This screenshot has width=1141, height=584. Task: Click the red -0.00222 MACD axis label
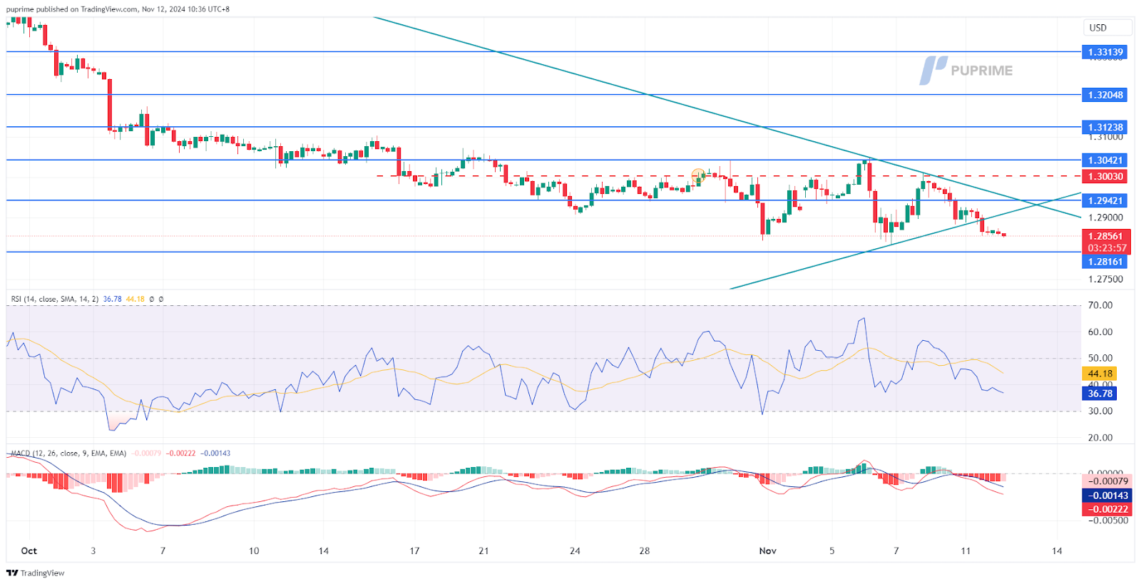(1107, 509)
